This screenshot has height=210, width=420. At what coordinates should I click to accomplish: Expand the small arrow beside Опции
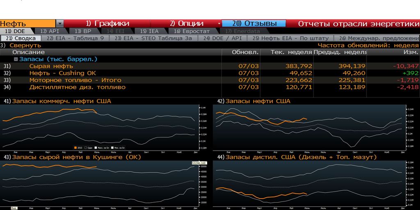[x=219, y=24]
